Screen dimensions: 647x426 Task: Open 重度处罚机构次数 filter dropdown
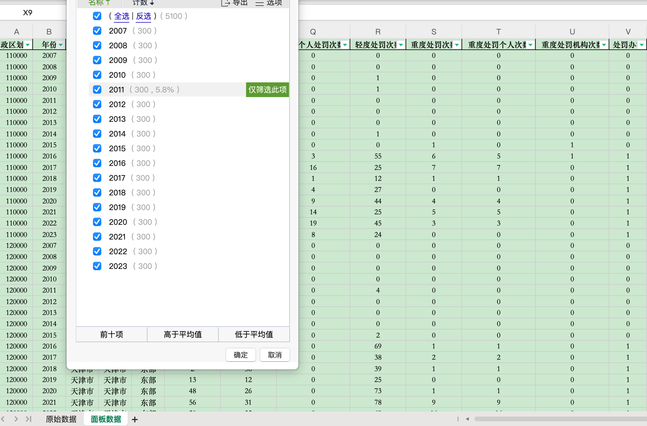pyautogui.click(x=604, y=45)
